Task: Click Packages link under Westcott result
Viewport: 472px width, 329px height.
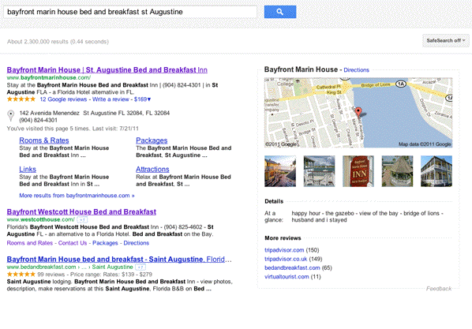Action: 105,243
